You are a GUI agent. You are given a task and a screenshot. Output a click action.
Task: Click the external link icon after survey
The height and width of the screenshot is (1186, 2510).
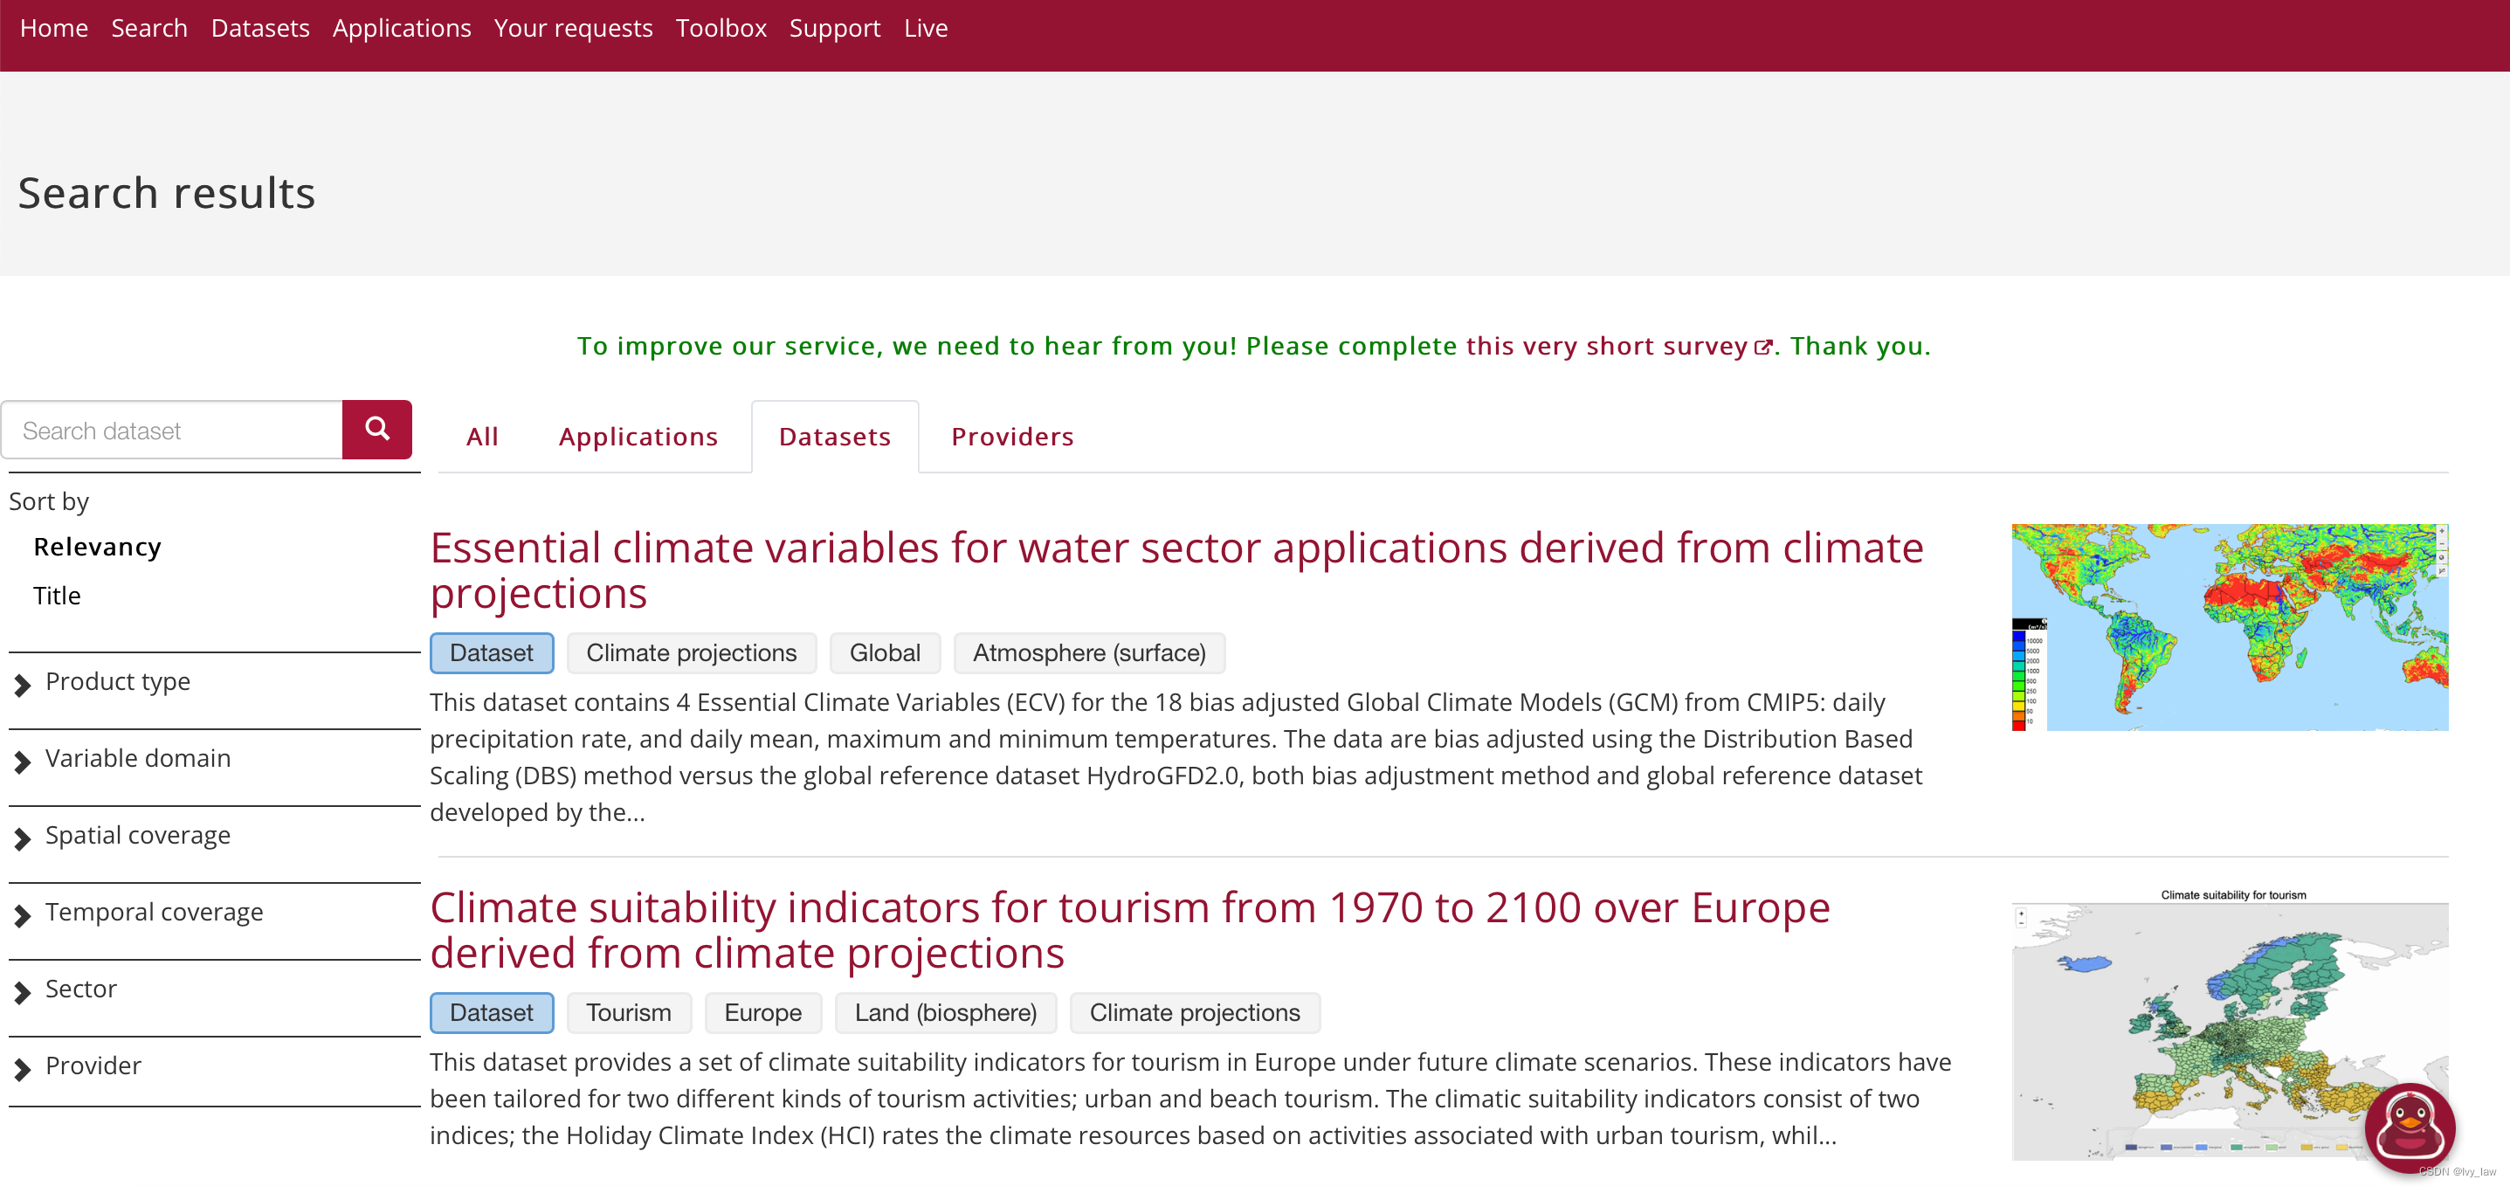[1762, 347]
